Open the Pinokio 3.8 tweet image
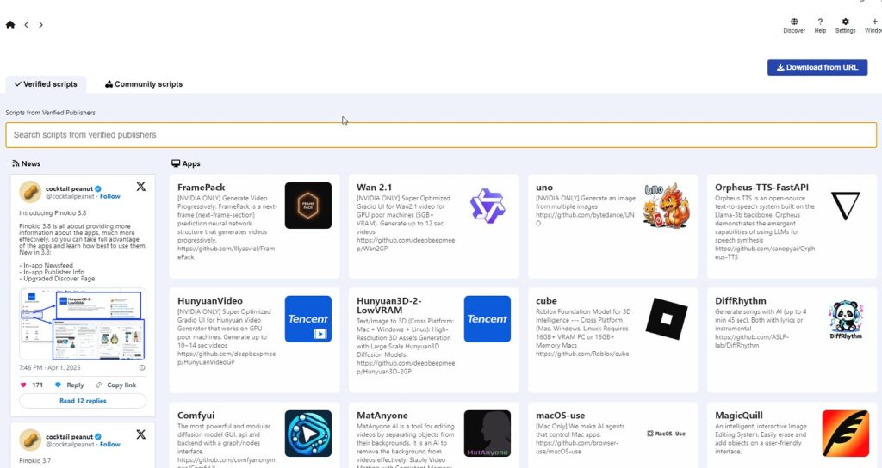Viewport: 882px width, 468px height. pyautogui.click(x=83, y=323)
